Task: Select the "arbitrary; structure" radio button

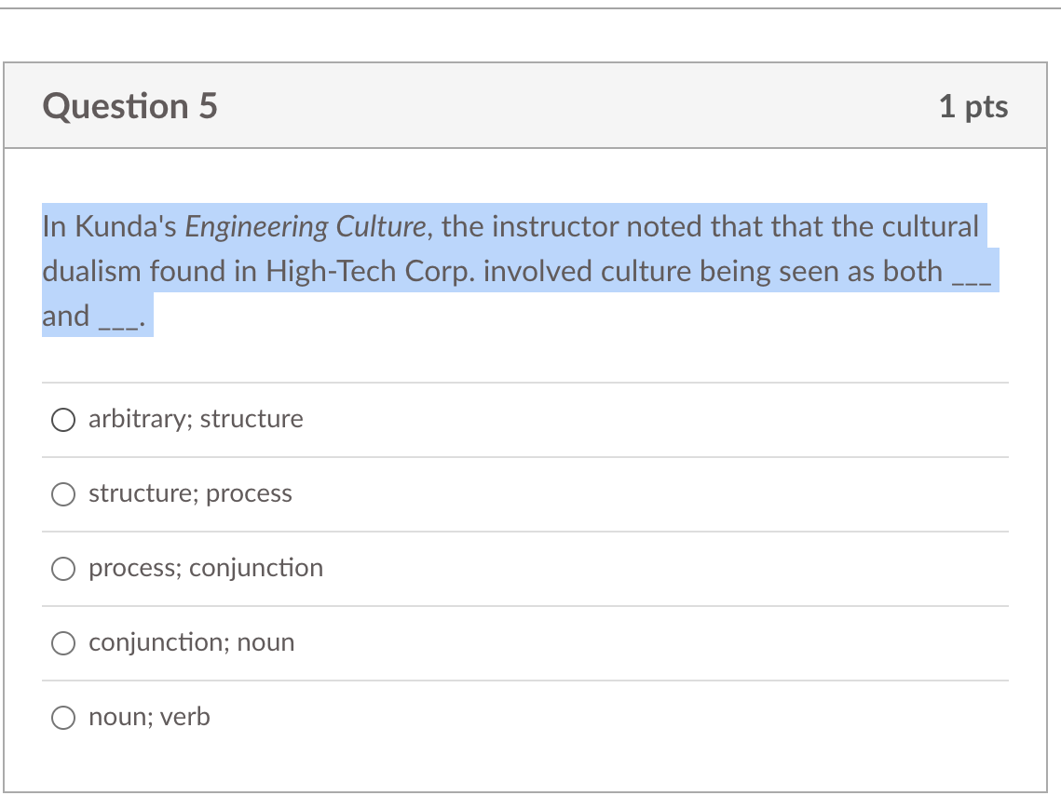Action: tap(62, 420)
